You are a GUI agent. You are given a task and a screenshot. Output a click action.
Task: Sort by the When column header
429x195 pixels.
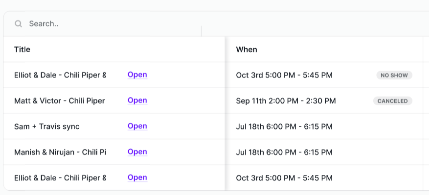point(247,49)
